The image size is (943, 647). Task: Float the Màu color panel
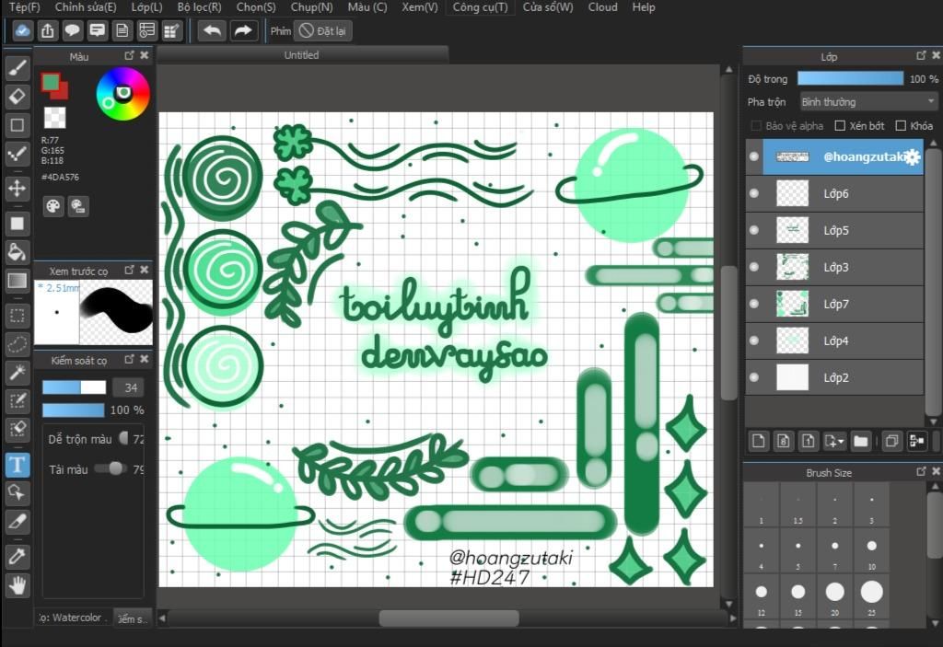tap(129, 55)
